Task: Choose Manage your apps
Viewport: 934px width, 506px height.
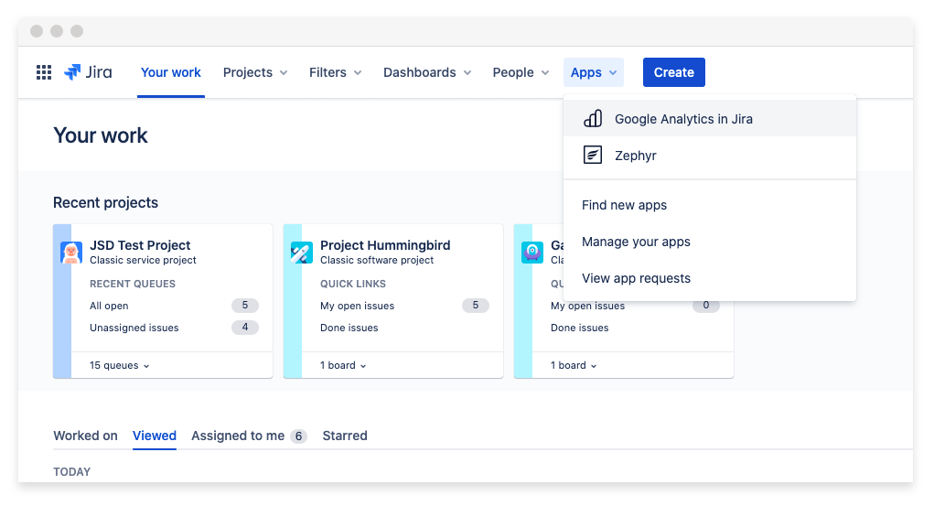Action: tap(636, 242)
